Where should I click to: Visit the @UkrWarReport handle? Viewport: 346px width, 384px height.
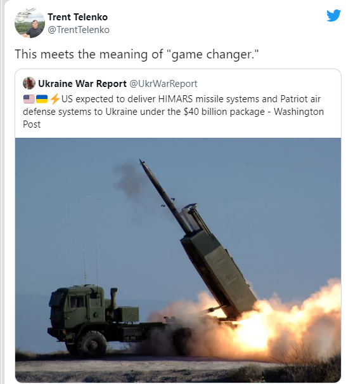[163, 84]
